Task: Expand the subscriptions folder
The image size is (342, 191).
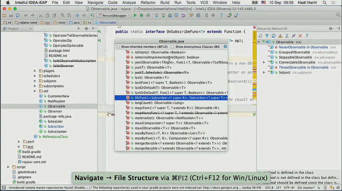Action: tap(35, 86)
